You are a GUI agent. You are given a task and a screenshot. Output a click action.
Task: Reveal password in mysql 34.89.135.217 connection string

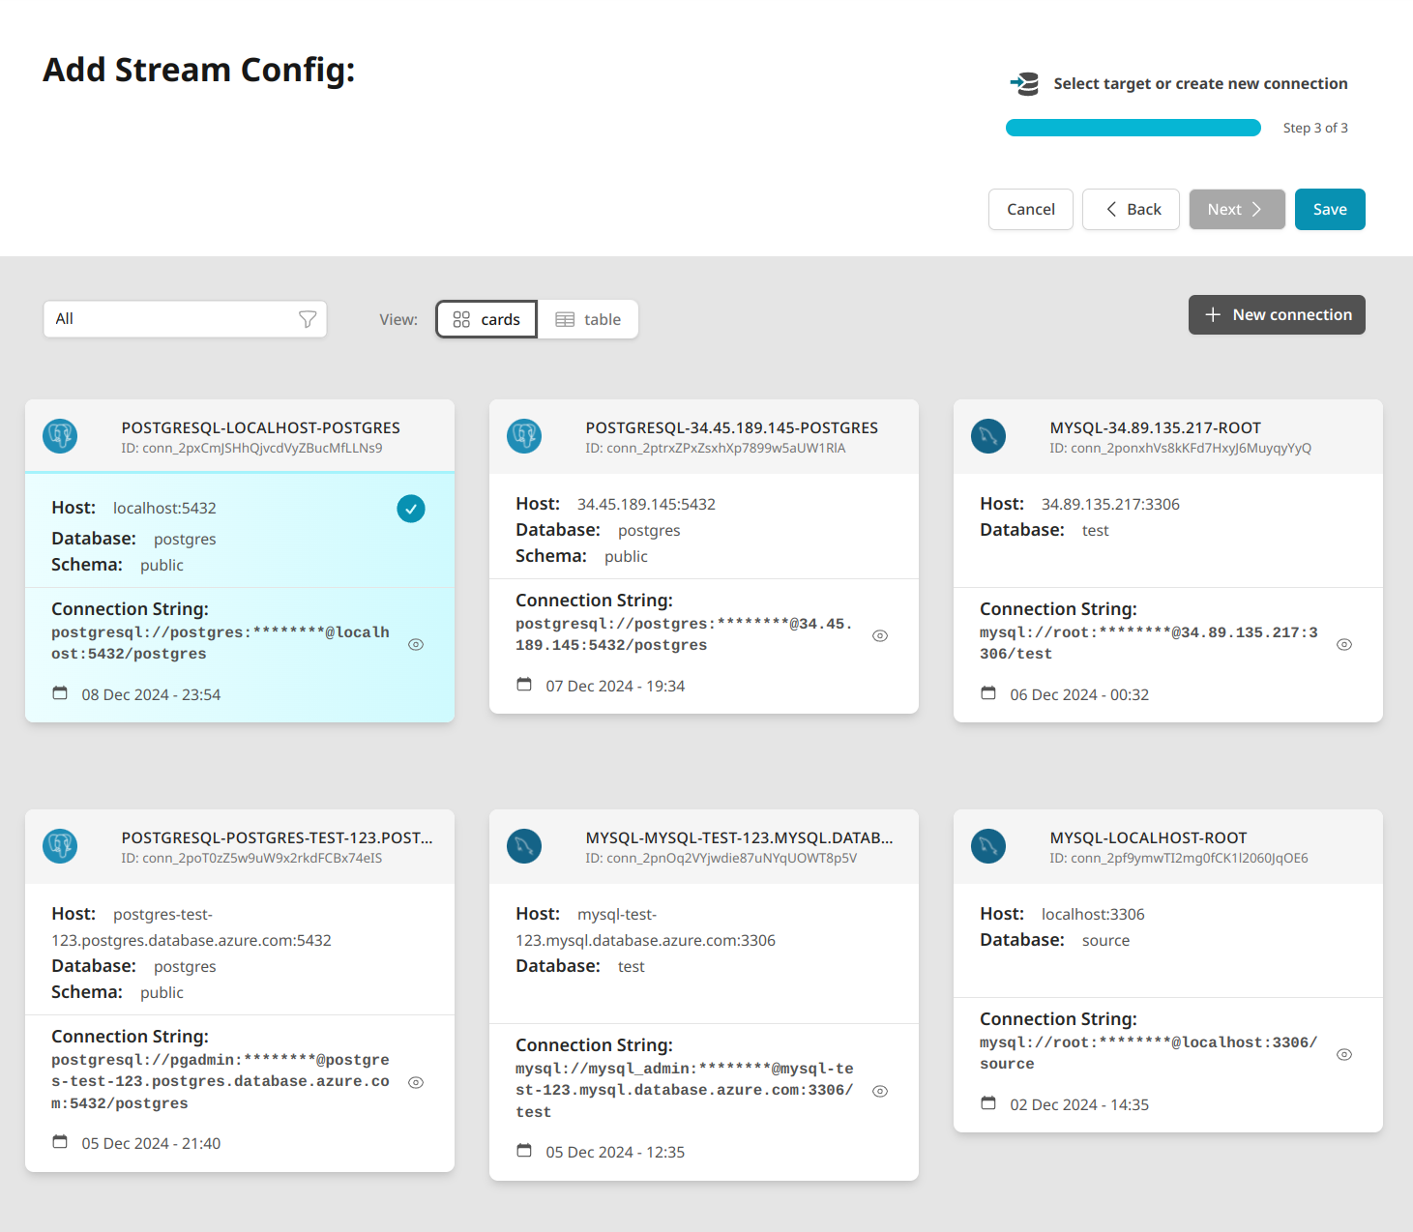click(1344, 644)
